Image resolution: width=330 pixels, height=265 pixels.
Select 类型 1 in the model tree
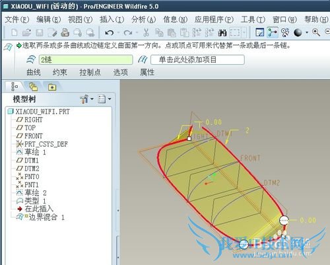click(31, 201)
